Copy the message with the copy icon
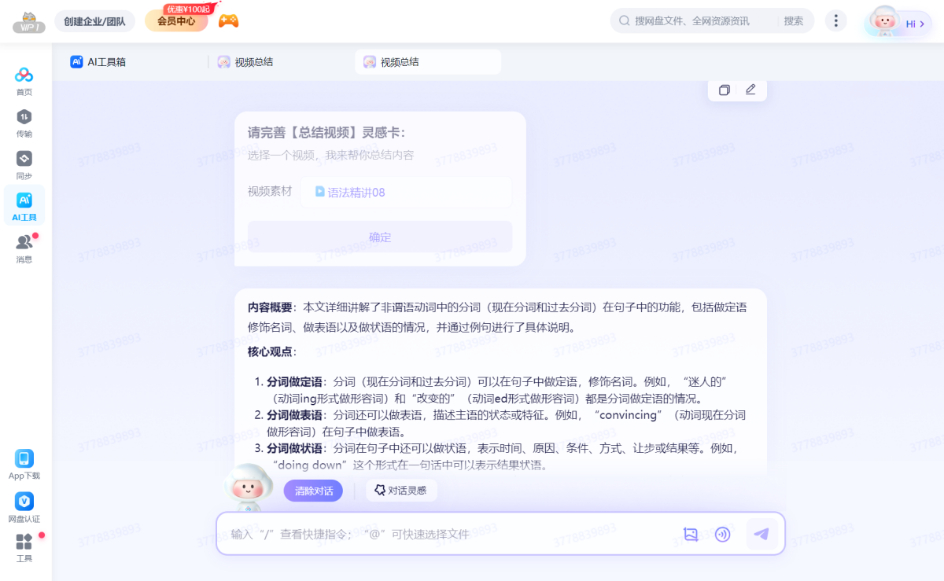The height and width of the screenshot is (581, 944). tap(725, 90)
